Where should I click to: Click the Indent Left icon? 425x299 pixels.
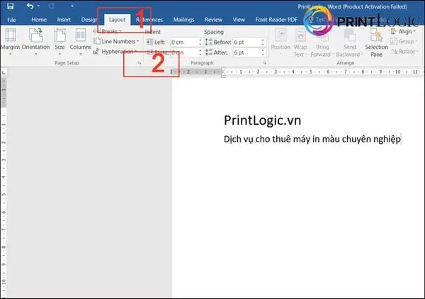point(149,42)
